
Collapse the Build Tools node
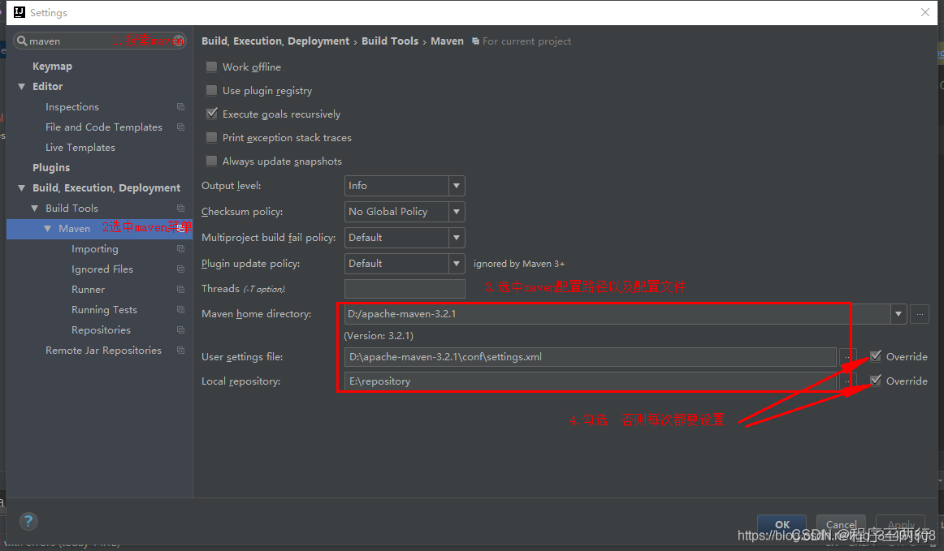[35, 208]
